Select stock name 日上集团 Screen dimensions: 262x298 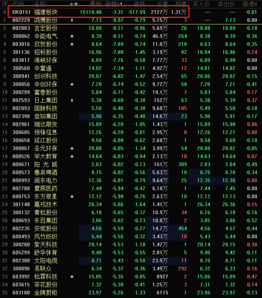46,100
